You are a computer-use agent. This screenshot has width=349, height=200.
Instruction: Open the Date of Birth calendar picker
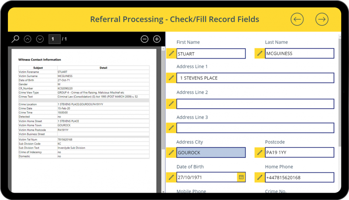pos(241,177)
